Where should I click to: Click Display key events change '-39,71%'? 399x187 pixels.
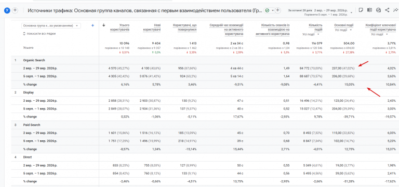coord(349,117)
